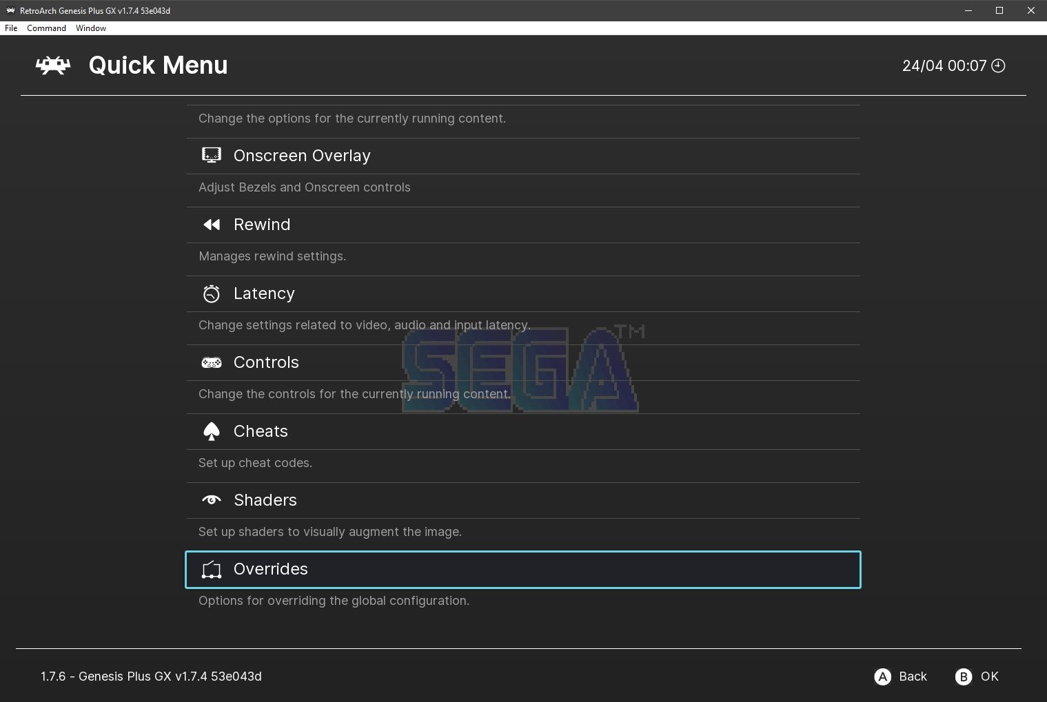Click the date and time 24/04 00:07

tap(944, 65)
